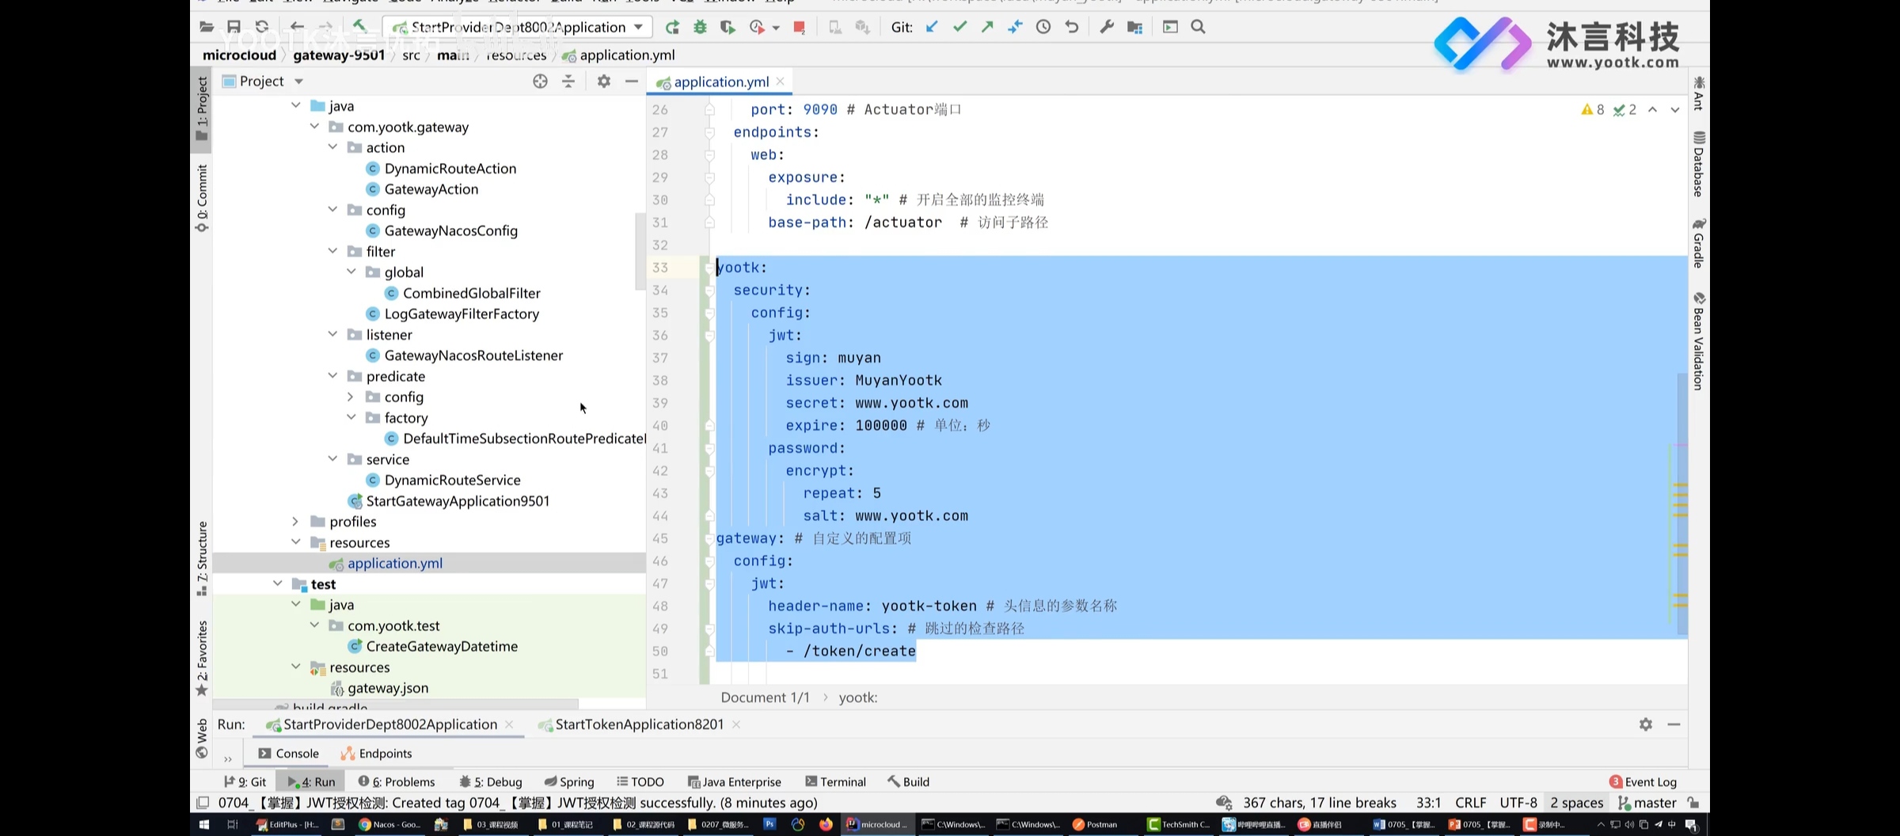Hide the Project tool window
Image resolution: width=1900 pixels, height=836 pixels.
pyautogui.click(x=631, y=81)
